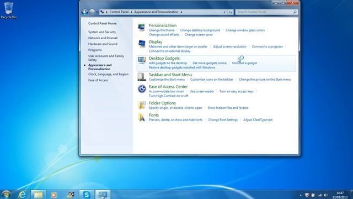
Task: Click Turn High Contrast on or off
Action: click(x=168, y=96)
